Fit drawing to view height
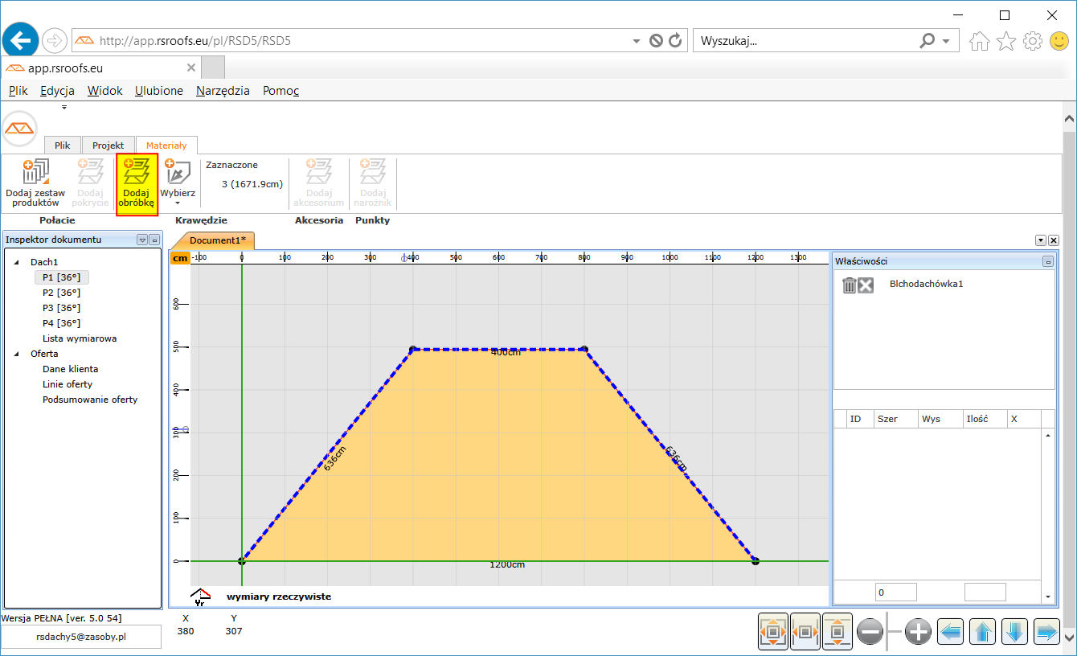The height and width of the screenshot is (656, 1077). click(x=837, y=633)
